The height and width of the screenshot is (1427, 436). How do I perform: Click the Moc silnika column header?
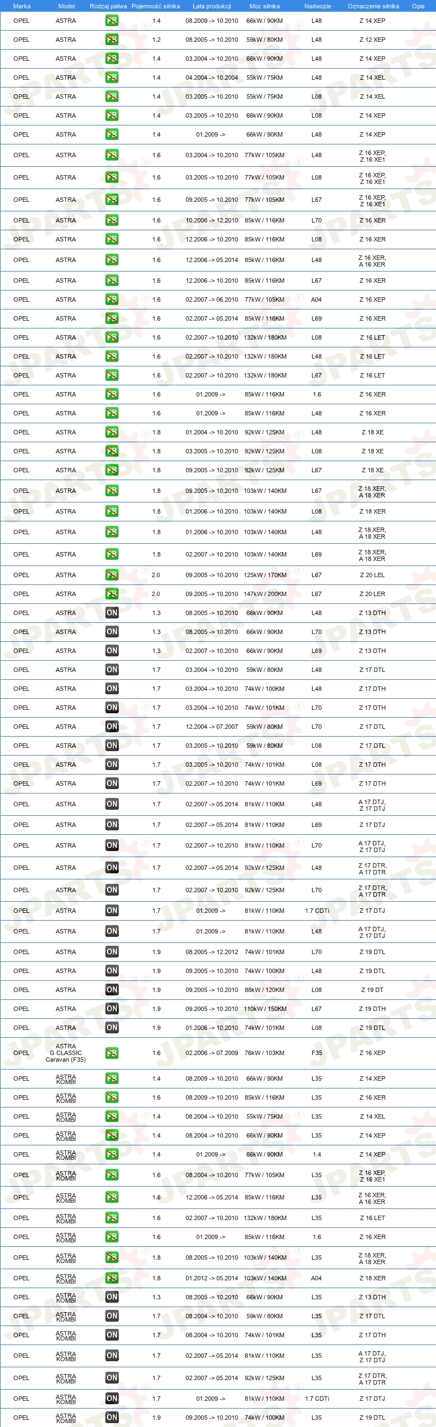(265, 6)
